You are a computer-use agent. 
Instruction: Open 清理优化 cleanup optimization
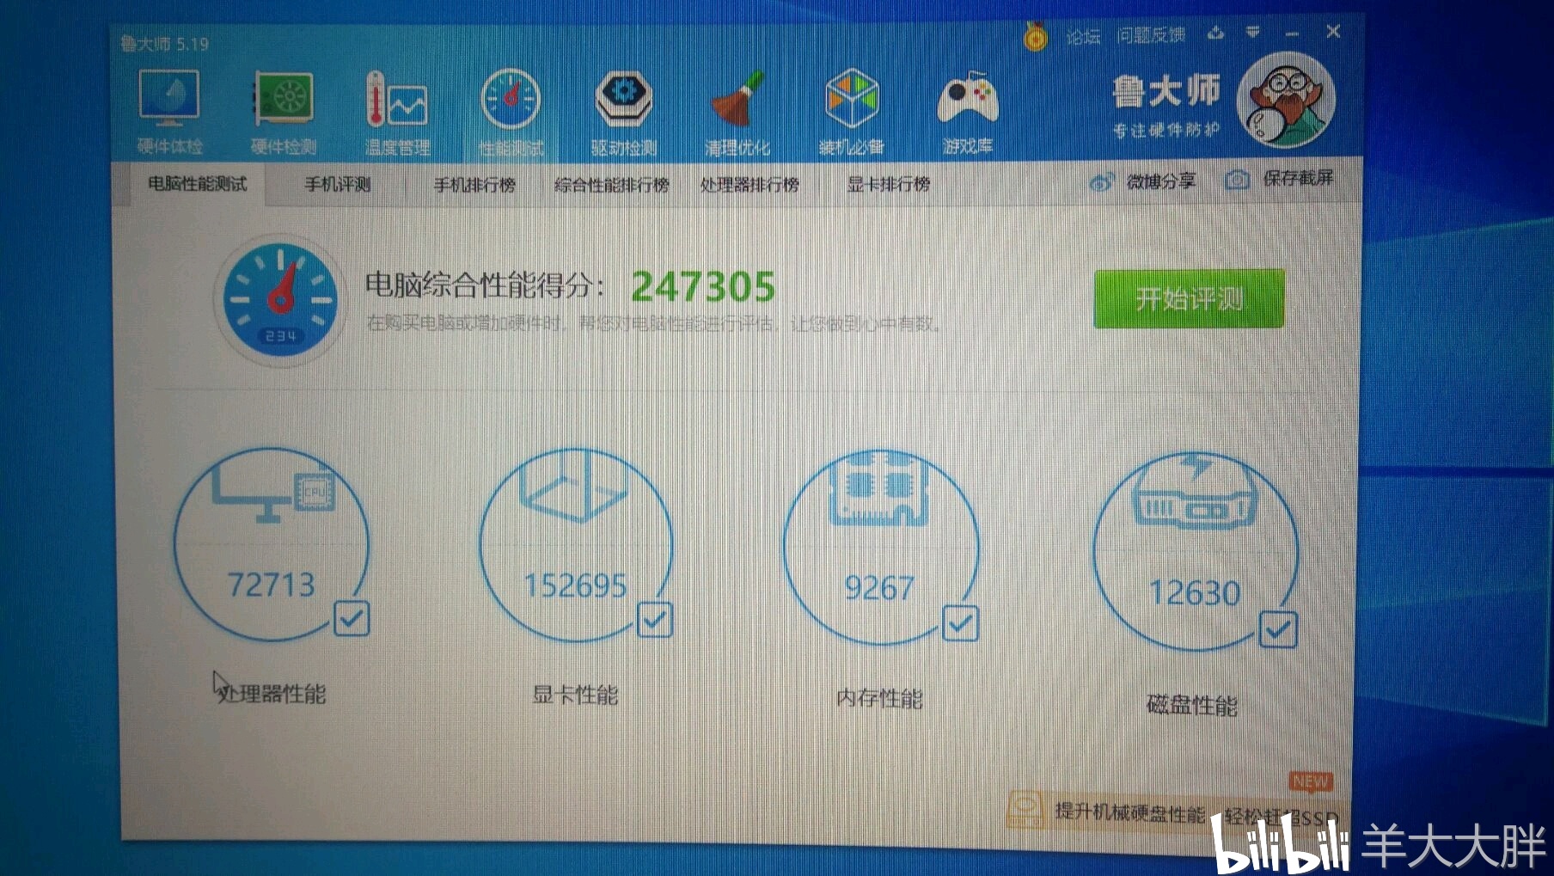(x=737, y=113)
